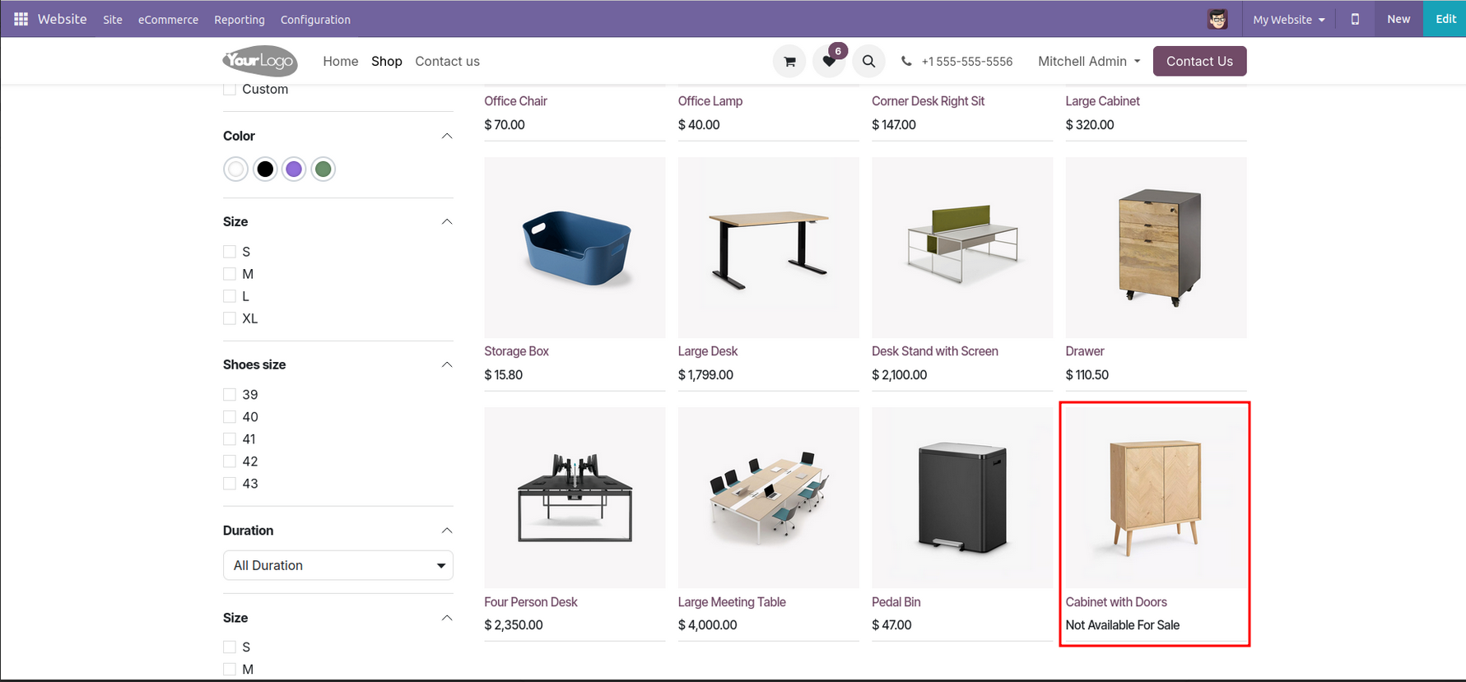This screenshot has width=1466, height=682.
Task: Click the search magnifier icon
Action: [x=868, y=62]
